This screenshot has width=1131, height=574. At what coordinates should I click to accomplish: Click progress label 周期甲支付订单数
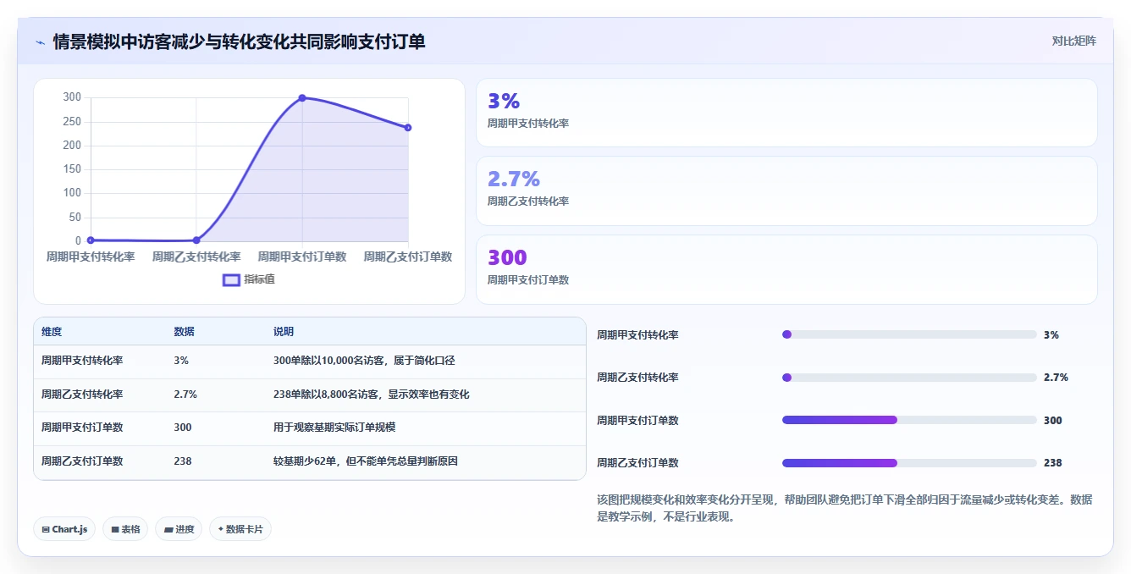(637, 421)
